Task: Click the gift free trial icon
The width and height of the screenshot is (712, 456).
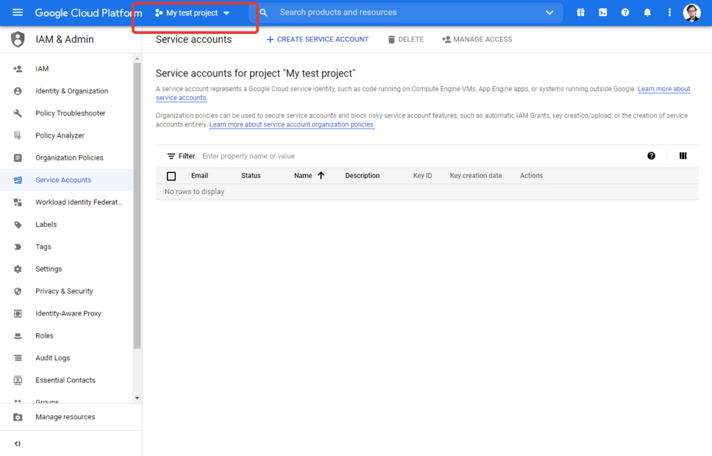Action: coord(581,13)
